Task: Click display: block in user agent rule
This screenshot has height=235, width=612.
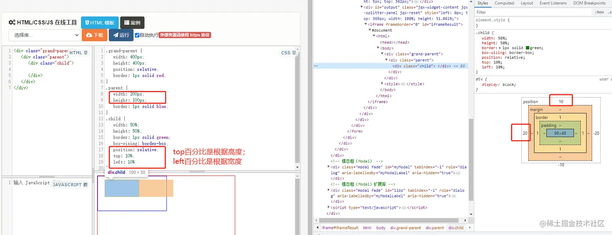Action: coord(499,85)
